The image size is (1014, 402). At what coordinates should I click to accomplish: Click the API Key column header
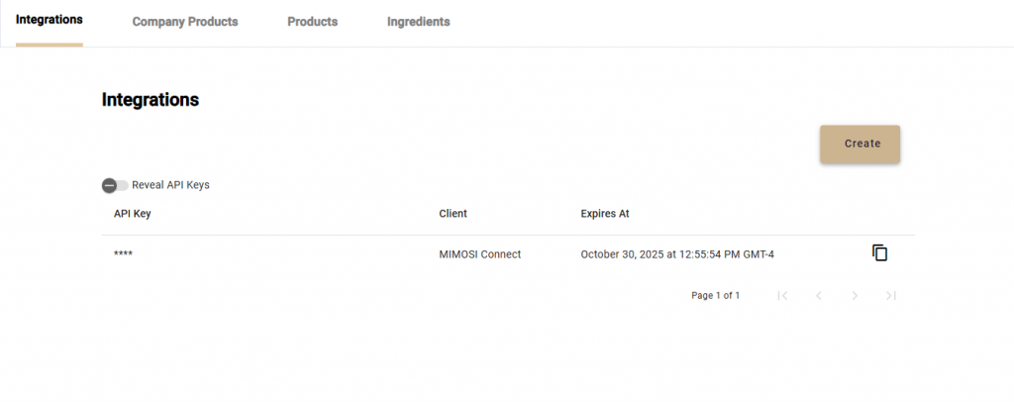[x=132, y=213]
